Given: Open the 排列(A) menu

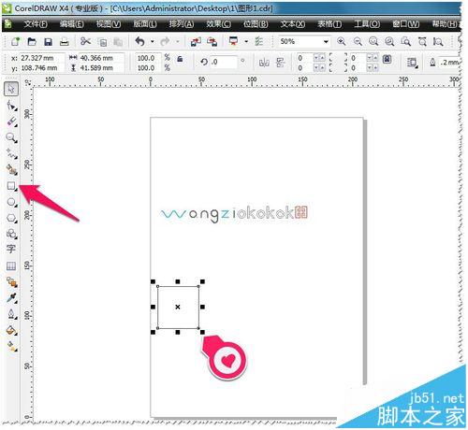Looking at the screenshot, I should [182, 24].
